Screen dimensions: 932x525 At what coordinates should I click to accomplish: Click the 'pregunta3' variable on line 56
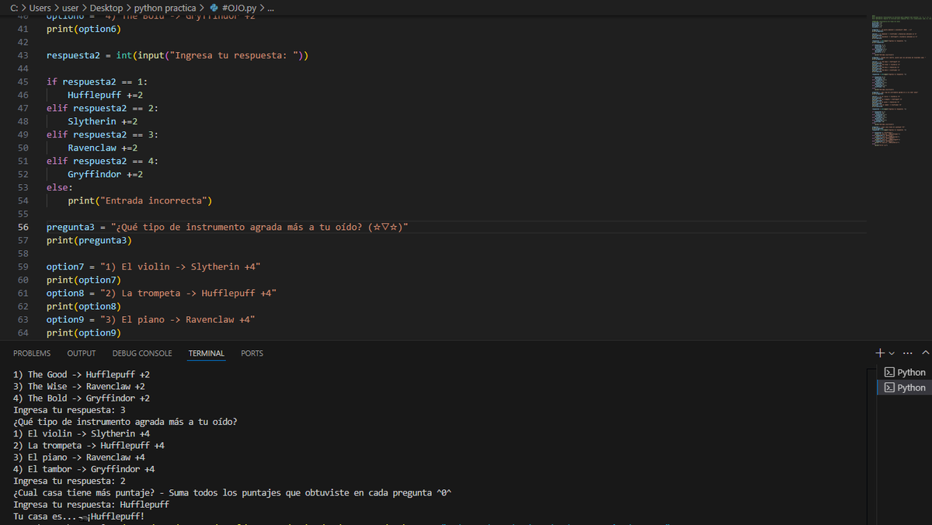[70, 227]
